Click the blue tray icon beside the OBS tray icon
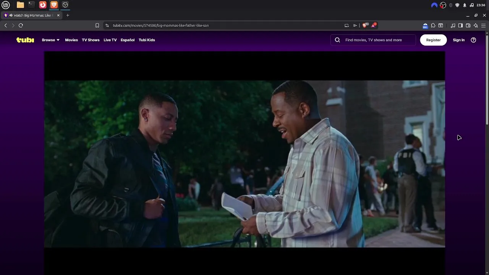 point(434,5)
